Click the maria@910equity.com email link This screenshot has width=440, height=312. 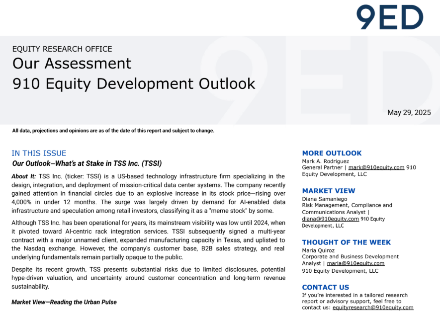coord(355,263)
